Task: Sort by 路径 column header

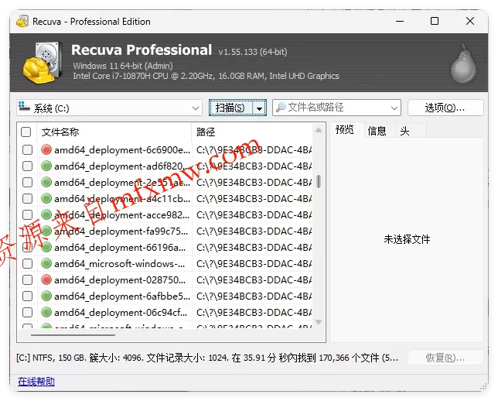Action: pyautogui.click(x=252, y=132)
